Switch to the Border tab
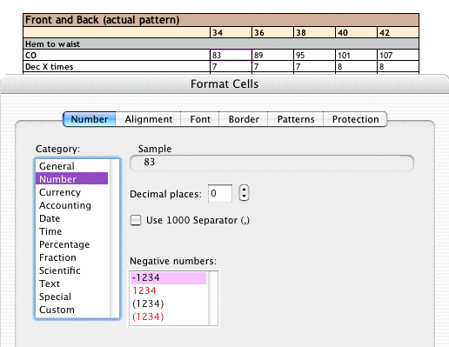The width and height of the screenshot is (449, 347). pyautogui.click(x=244, y=119)
